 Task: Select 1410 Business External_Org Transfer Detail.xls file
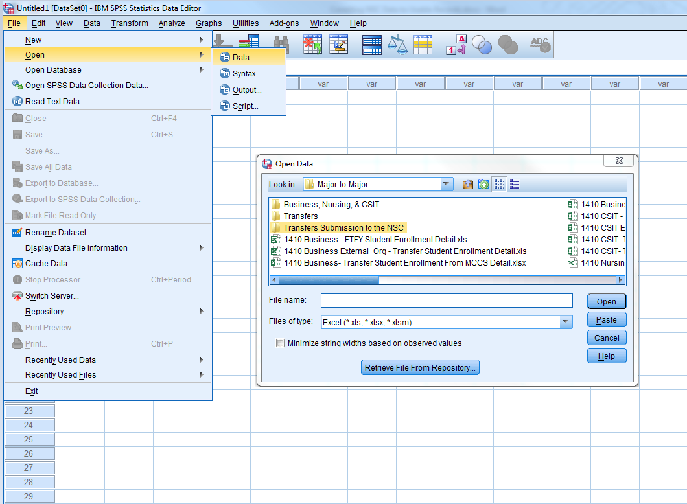[399, 251]
